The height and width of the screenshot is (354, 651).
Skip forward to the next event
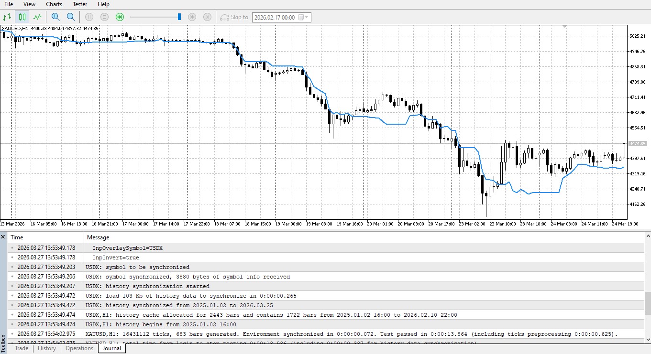[192, 16]
